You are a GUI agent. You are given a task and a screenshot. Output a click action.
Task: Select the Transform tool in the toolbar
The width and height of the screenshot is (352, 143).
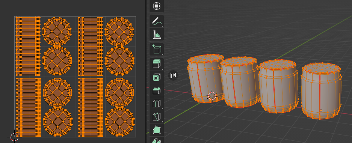pyautogui.click(x=157, y=6)
